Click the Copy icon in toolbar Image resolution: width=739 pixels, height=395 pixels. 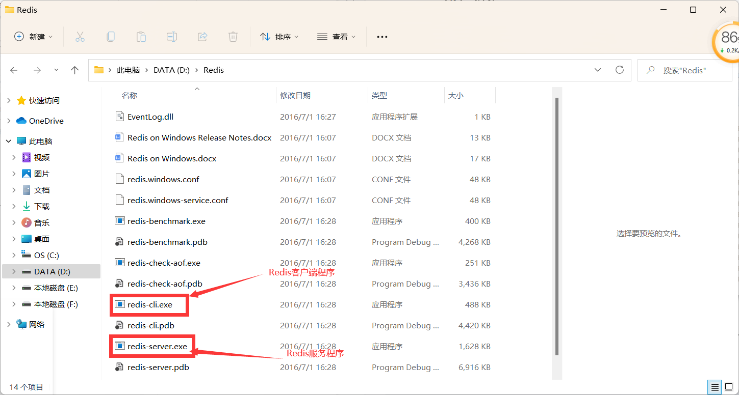coord(110,37)
